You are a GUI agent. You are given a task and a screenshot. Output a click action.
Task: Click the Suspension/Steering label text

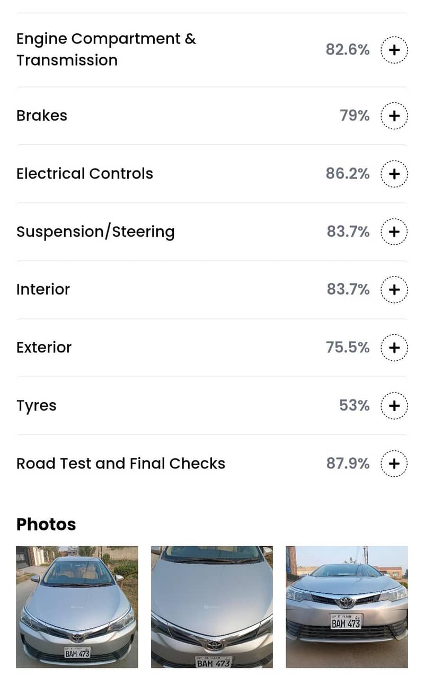pyautogui.click(x=95, y=232)
